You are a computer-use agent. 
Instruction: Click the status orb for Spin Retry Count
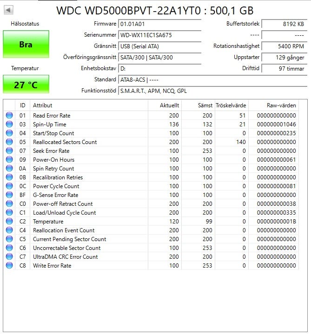(9, 168)
